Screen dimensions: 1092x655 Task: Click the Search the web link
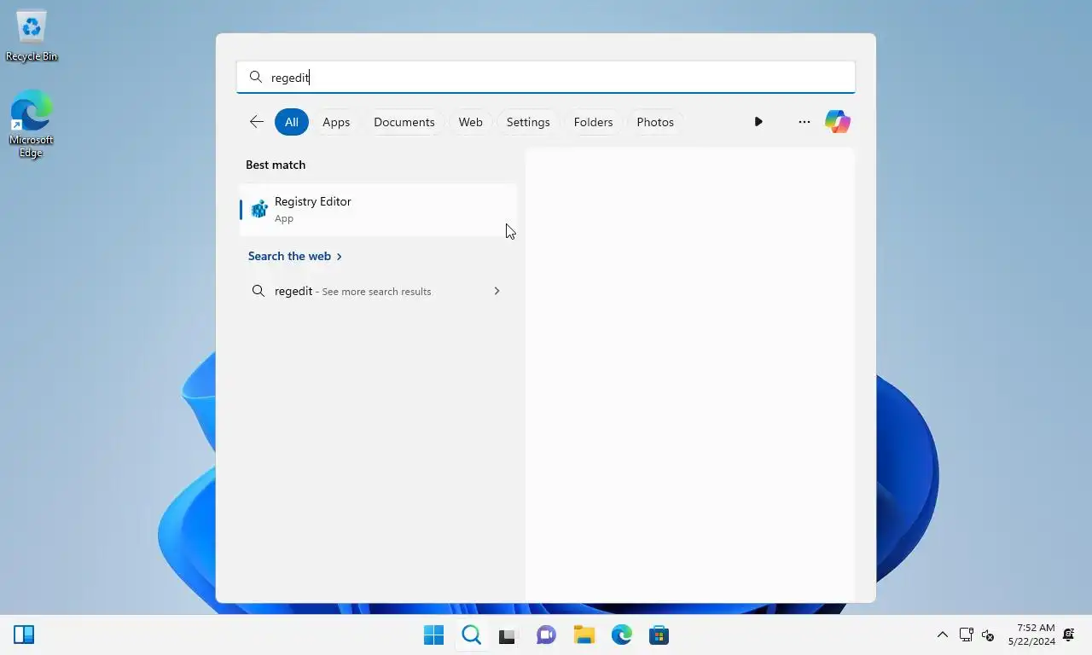tap(295, 256)
